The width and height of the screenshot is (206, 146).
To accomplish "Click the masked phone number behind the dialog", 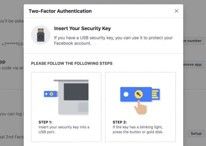I will [13, 44].
